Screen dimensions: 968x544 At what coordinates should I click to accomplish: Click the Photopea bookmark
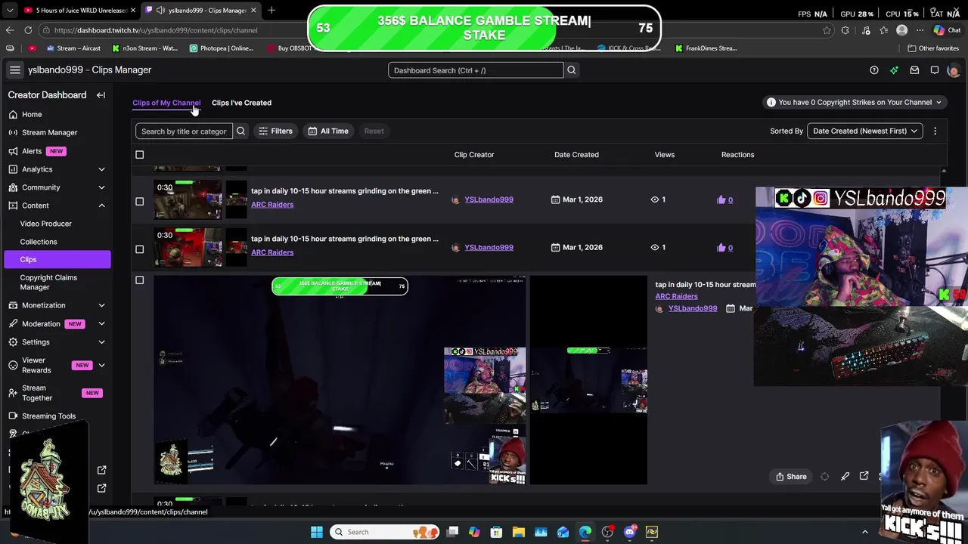coord(222,48)
